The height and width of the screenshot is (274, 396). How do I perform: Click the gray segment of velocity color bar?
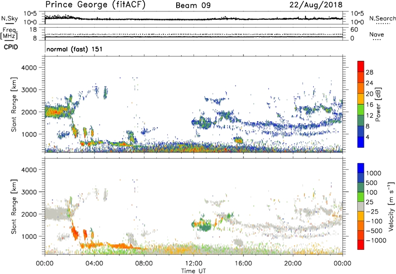point(361,206)
